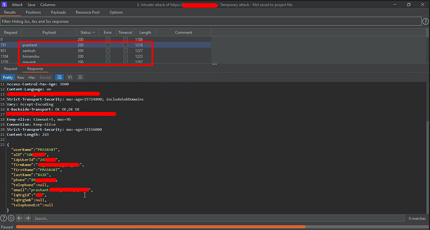430x230 pixels.
Task: Check the Timeout box for request 931
Action: 126,51
